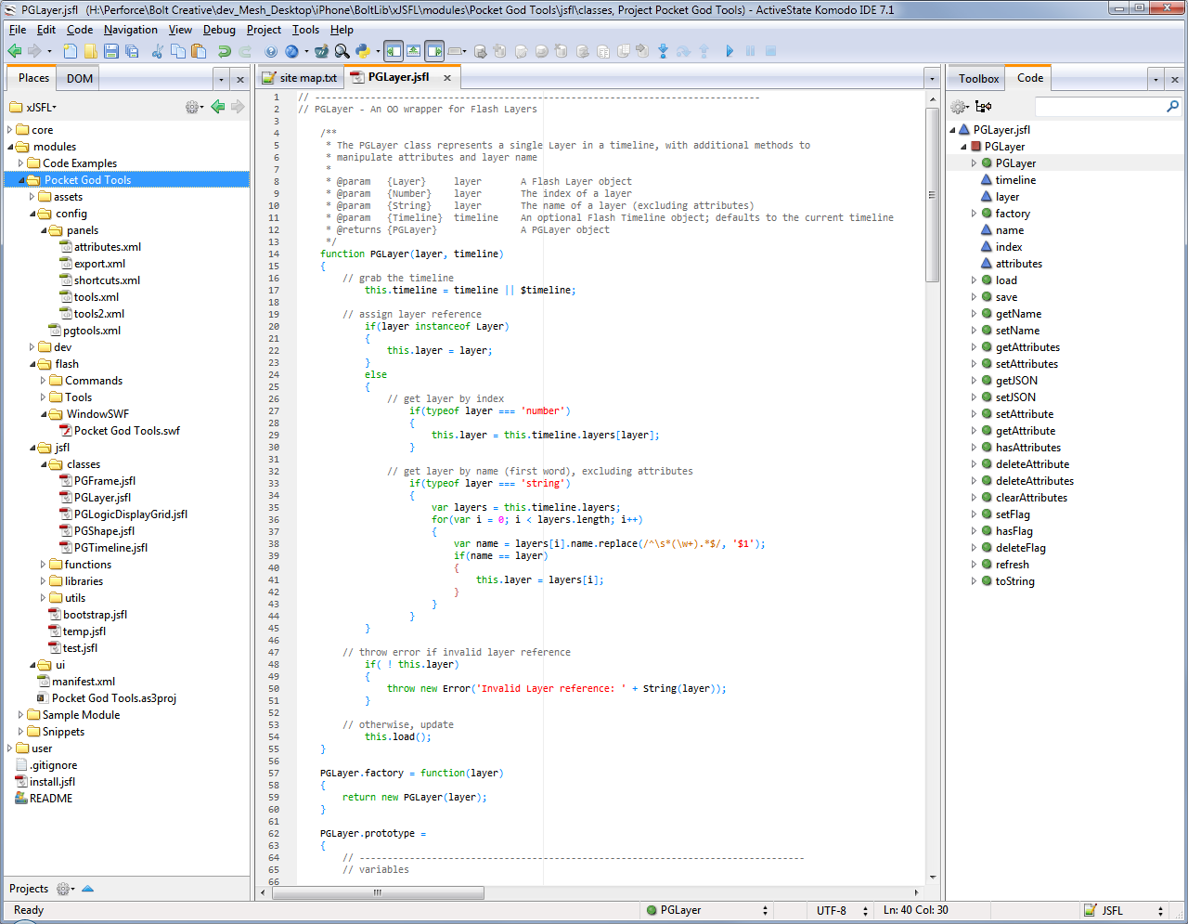Open the Places panel gear options
Screen dimensions: 1188x924
[191, 106]
